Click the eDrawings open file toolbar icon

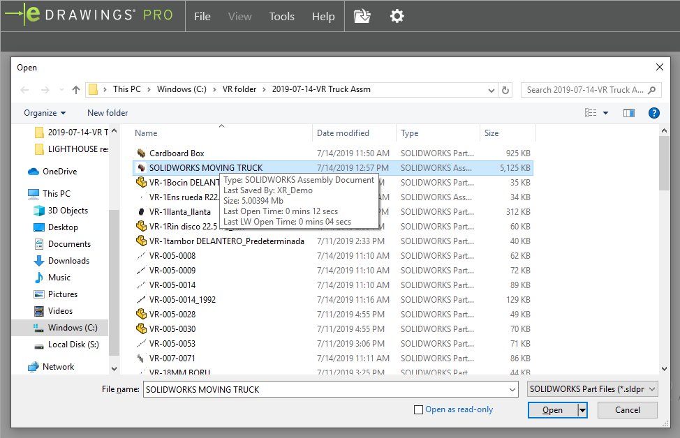(x=362, y=16)
